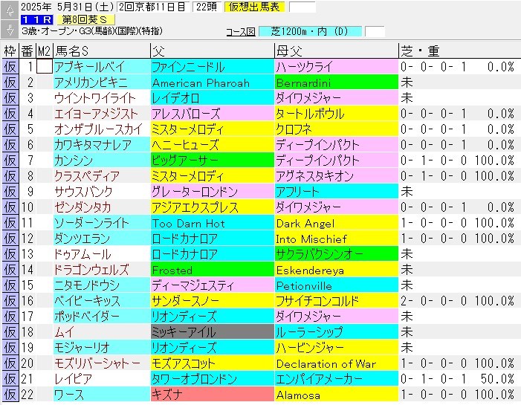Select horse ソーダーンライト
The width and height of the screenshot is (521, 405).
tap(102, 223)
